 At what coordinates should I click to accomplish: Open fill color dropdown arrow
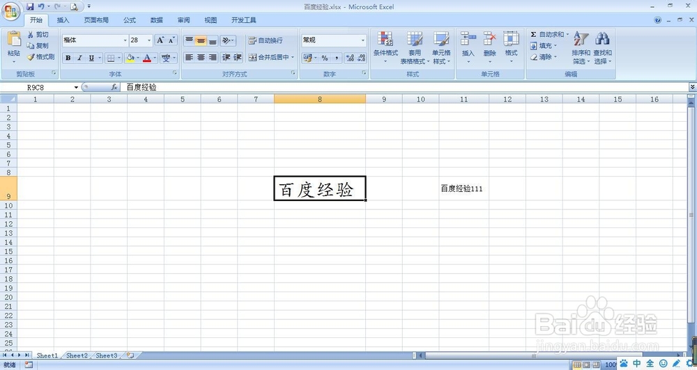[x=138, y=58]
